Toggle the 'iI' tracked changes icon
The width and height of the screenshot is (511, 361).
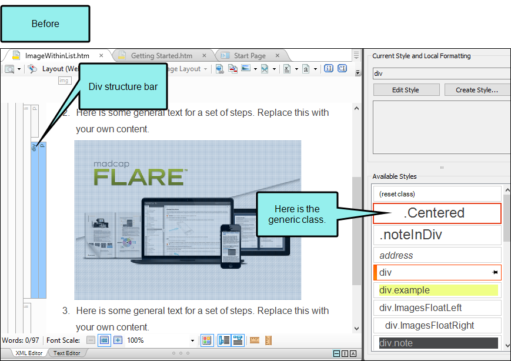329,68
